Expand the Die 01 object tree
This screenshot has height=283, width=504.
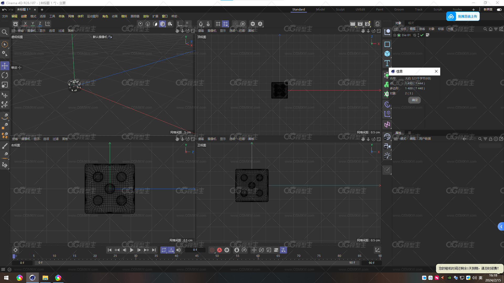point(395,35)
